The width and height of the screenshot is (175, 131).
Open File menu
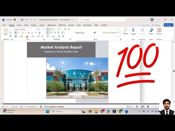(4, 25)
